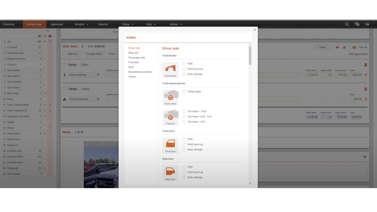Select the Front door icon
377x212 pixels.
point(170,145)
